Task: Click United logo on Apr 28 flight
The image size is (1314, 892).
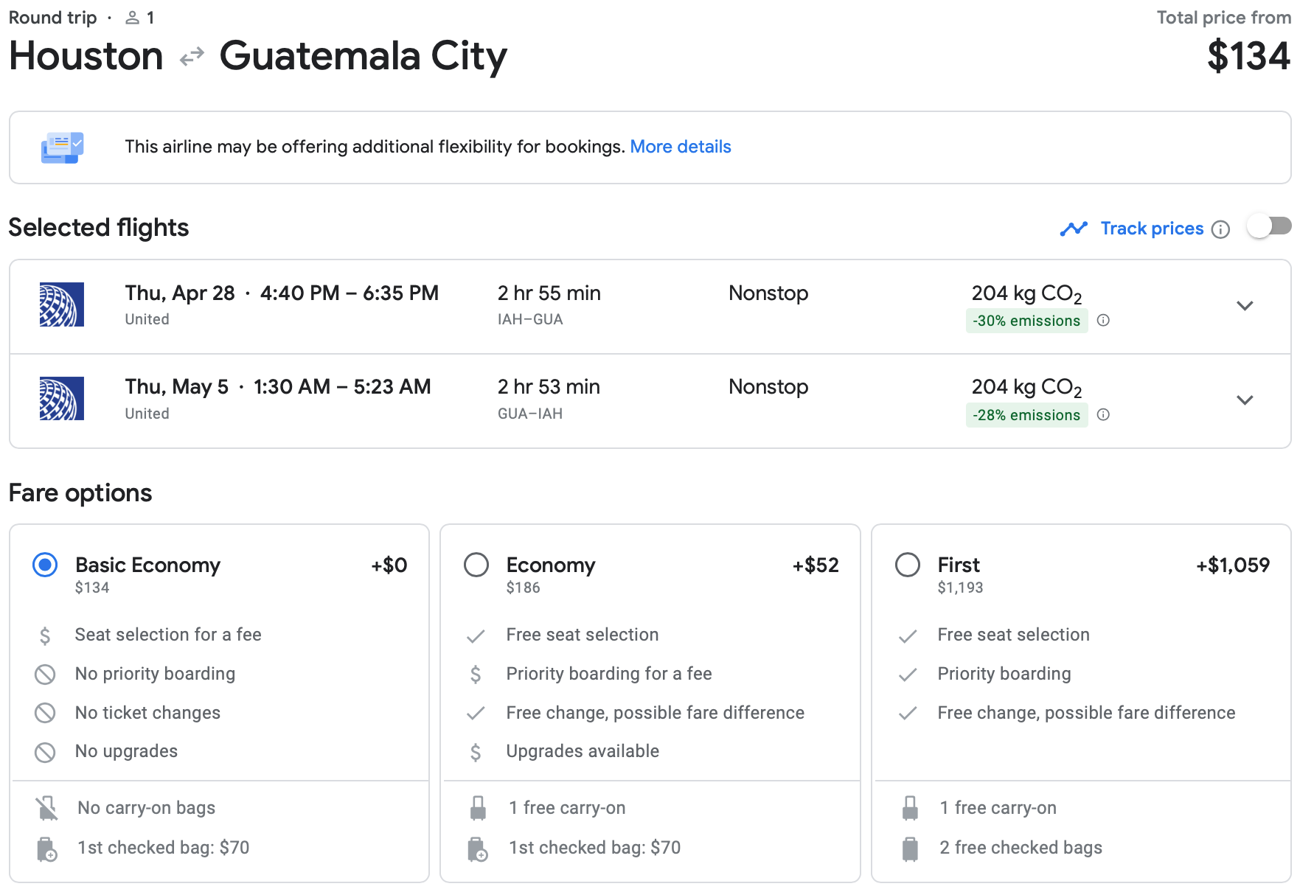Action: pyautogui.click(x=62, y=304)
